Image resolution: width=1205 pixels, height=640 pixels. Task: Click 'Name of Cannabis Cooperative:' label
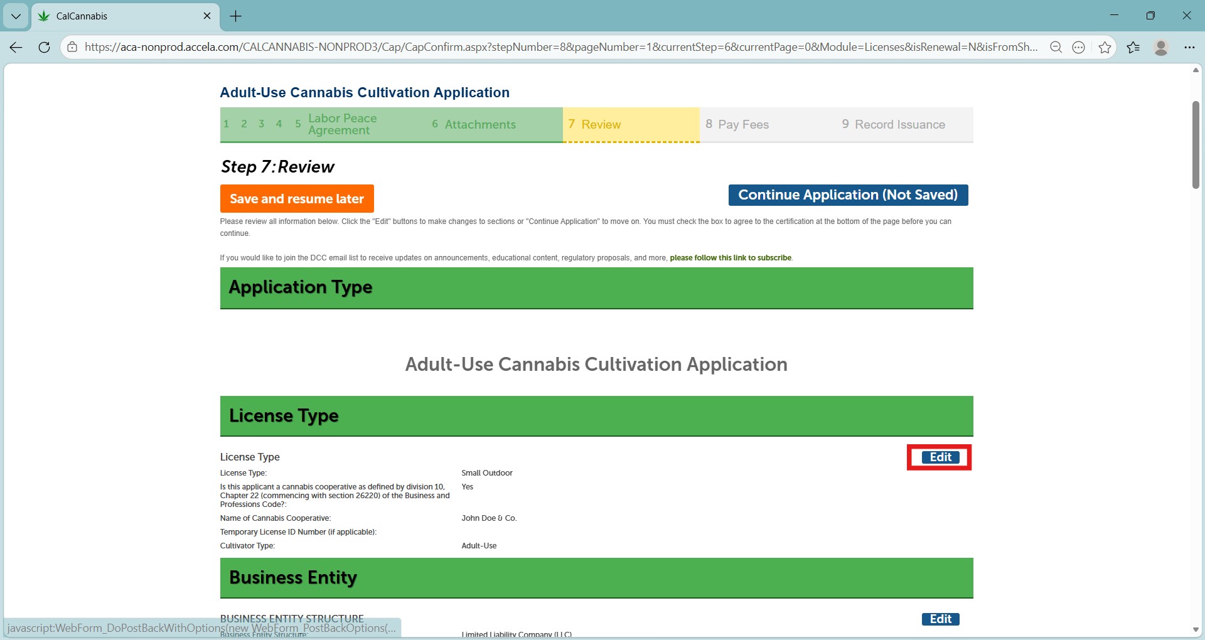[x=276, y=518]
